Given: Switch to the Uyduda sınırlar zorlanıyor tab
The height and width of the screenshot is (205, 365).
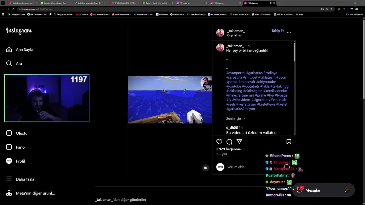Looking at the screenshot, I should click(22, 3).
